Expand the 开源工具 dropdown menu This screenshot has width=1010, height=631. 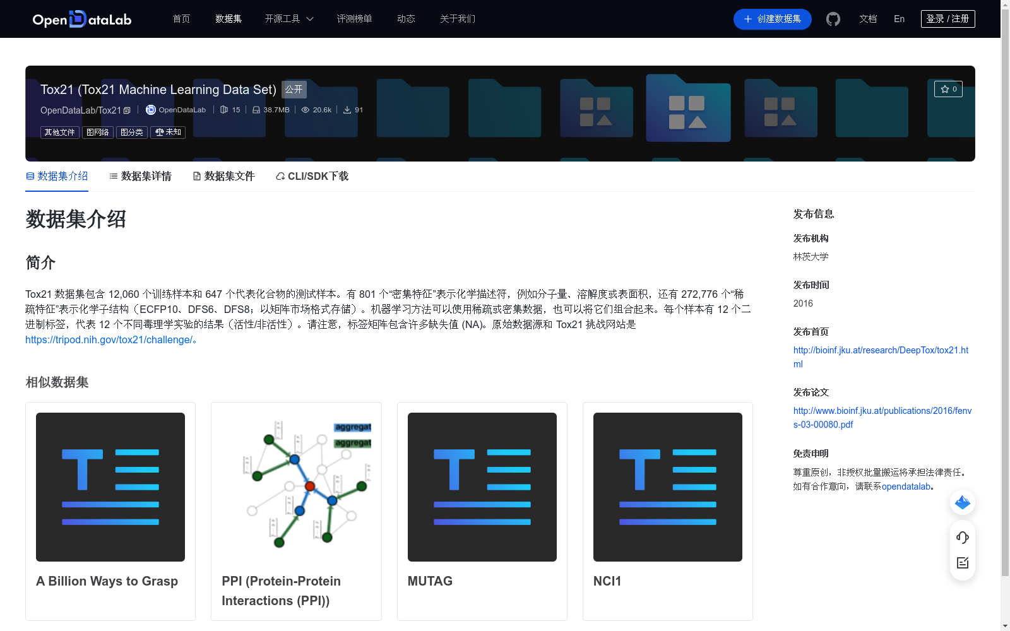(x=289, y=19)
